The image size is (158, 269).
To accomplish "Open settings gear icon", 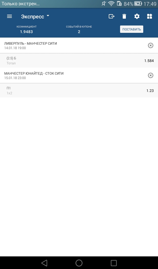I will point(137,16).
